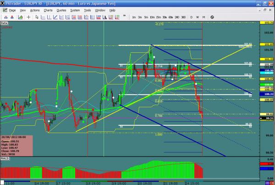The height and width of the screenshot is (185, 275).
Task: Select the crosshair cursor tool
Action: (x=29, y=17)
